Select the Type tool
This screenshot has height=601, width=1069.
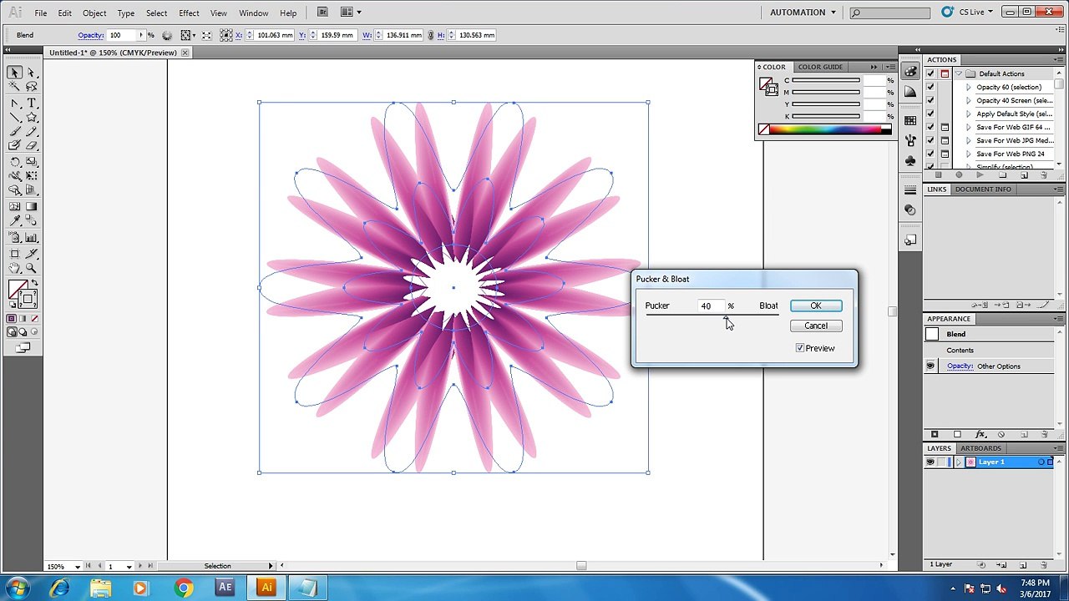31,103
